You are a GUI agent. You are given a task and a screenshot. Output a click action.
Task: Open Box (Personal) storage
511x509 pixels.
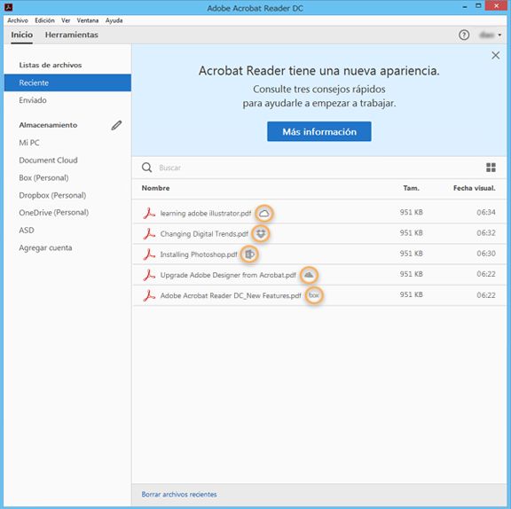click(x=43, y=178)
